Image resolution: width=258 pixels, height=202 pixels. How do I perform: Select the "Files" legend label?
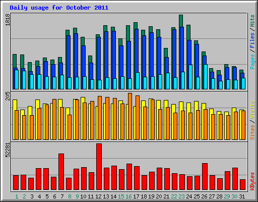point(252,40)
